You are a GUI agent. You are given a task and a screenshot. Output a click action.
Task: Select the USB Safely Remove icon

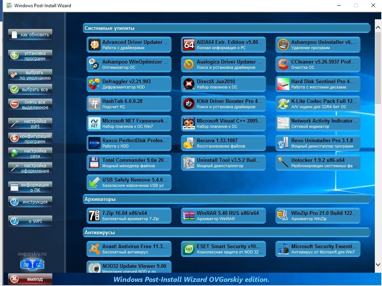click(x=94, y=183)
